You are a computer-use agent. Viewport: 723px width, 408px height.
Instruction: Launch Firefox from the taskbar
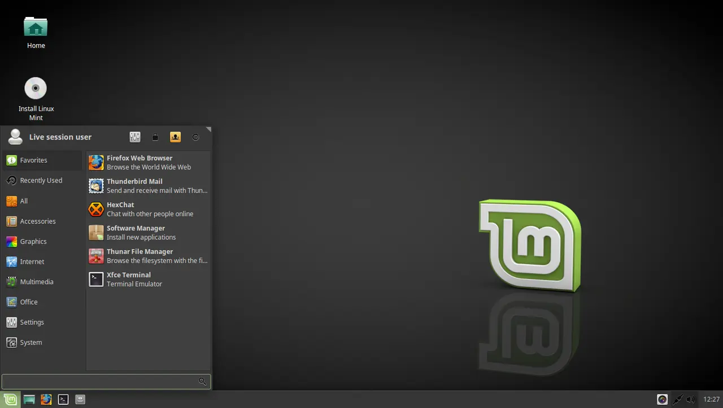pyautogui.click(x=46, y=400)
